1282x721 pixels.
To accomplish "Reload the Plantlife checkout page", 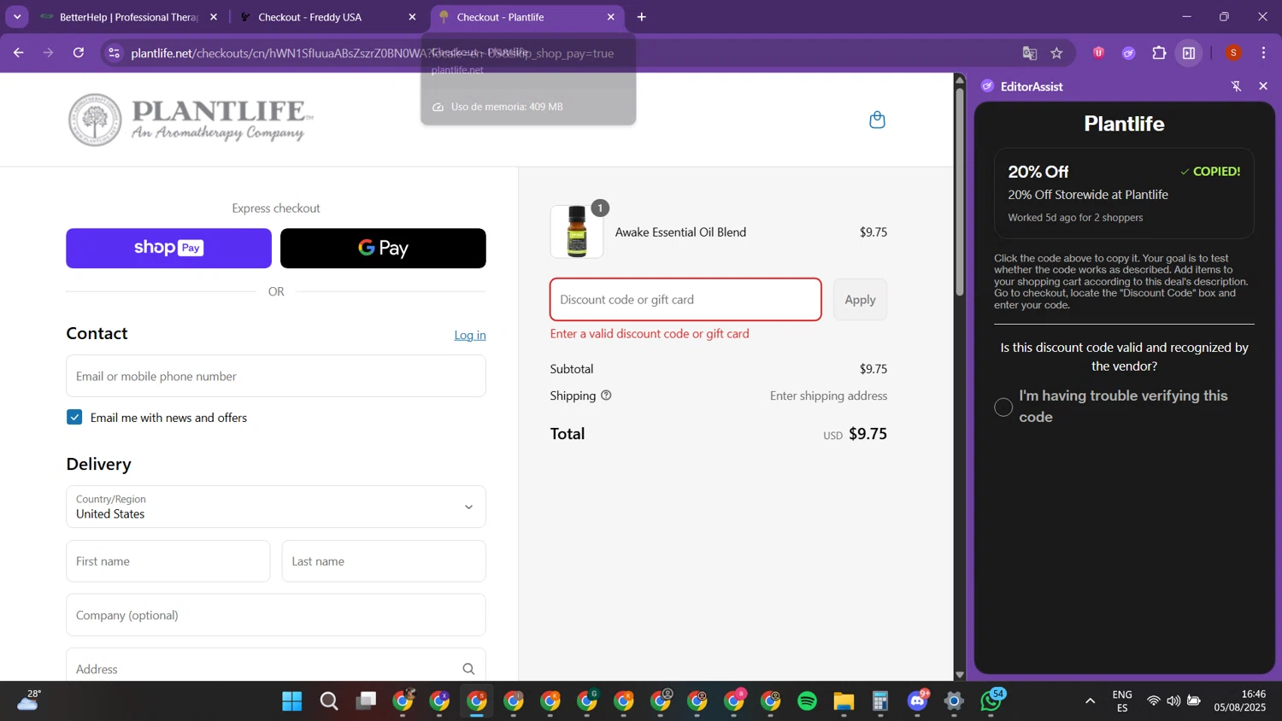I will pyautogui.click(x=79, y=53).
